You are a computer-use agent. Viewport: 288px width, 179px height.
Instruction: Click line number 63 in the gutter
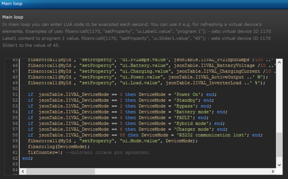15,164
